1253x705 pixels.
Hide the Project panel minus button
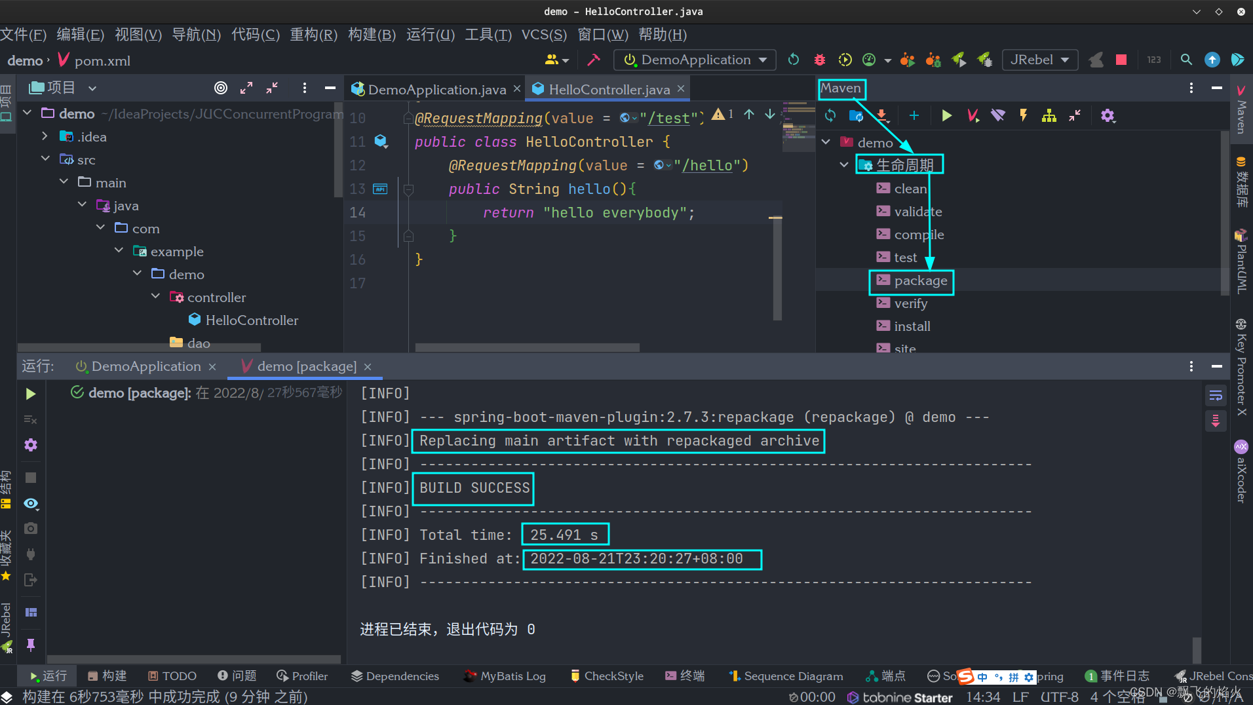tap(330, 88)
